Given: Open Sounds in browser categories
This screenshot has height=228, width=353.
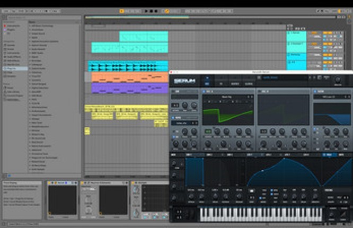Looking at the screenshot, I should click(11, 45).
